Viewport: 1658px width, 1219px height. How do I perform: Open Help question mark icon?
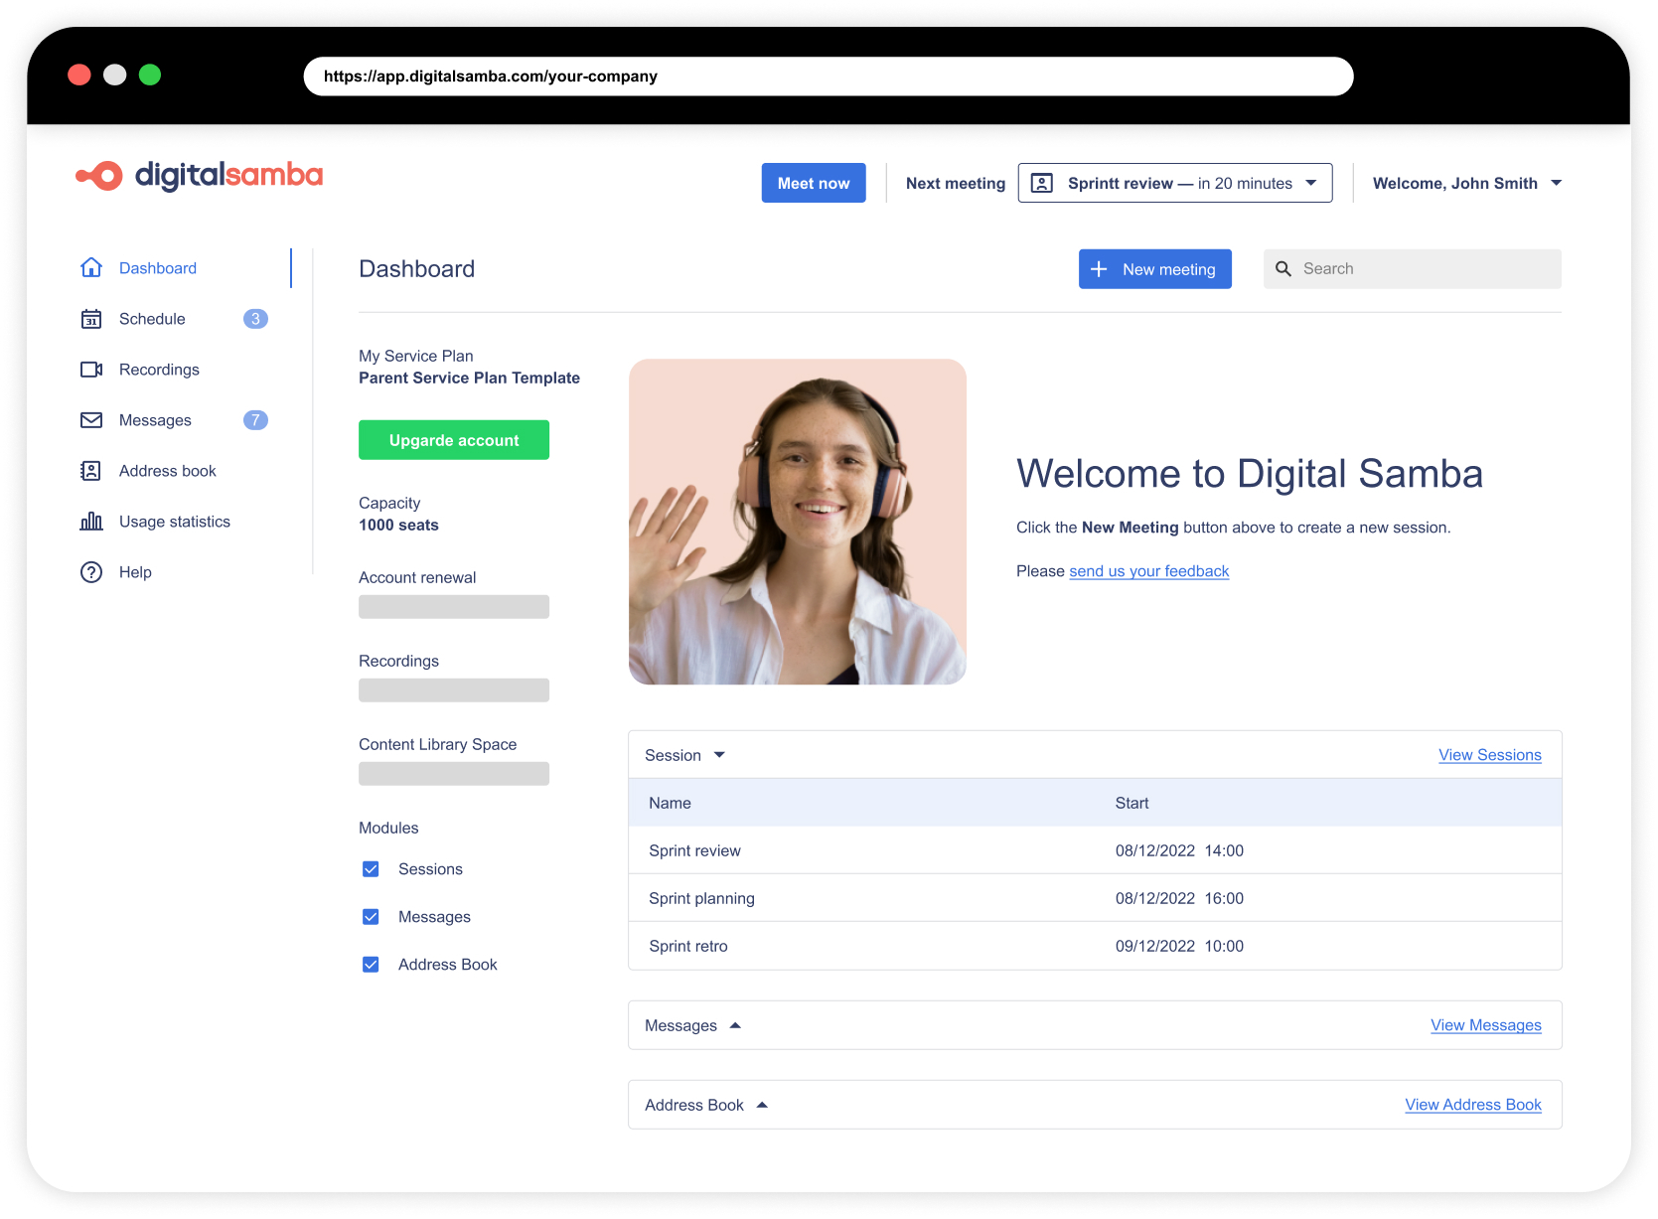coord(90,571)
